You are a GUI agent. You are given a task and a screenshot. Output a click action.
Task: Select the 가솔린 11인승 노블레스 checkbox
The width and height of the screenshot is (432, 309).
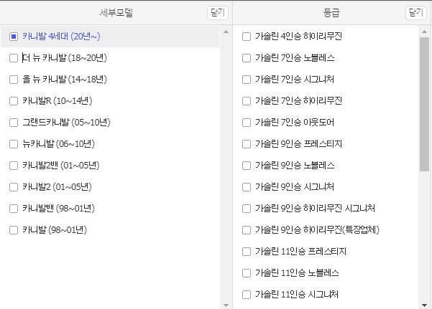(247, 273)
